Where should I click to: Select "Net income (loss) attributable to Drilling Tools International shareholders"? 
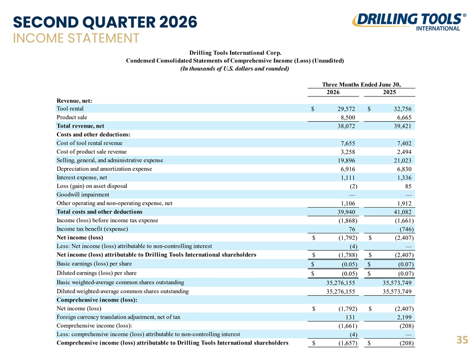coord(157,255)
